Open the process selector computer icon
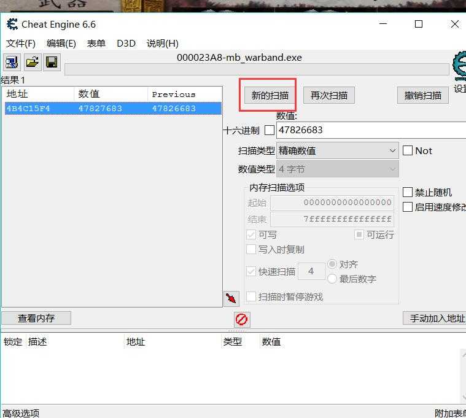This screenshot has width=466, height=418. pyautogui.click(x=12, y=63)
